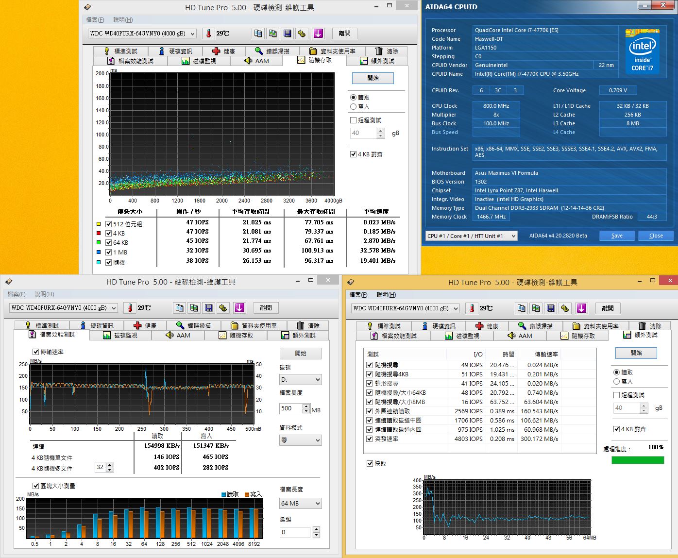The height and width of the screenshot is (558, 678).
Task: Click Intel Core i7 logo in AIDA64 CPUID
Action: click(642, 51)
